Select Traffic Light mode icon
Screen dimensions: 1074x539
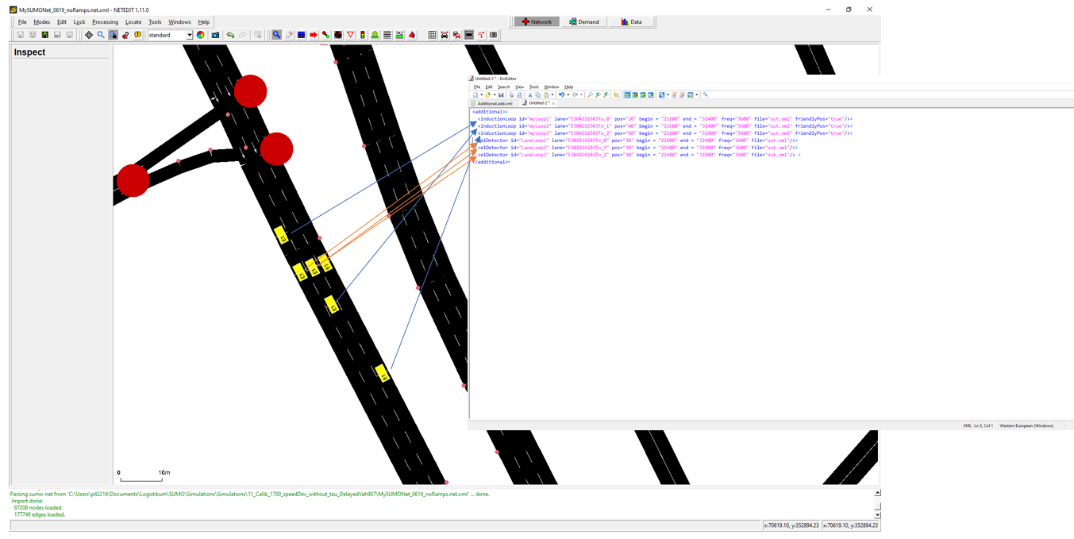(363, 35)
